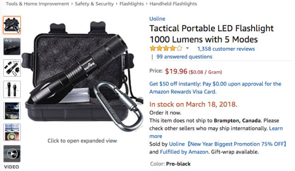Screen dimensions: 295x171
Task: Go to Flashlights breadcrumb
Action: tap(131, 4)
